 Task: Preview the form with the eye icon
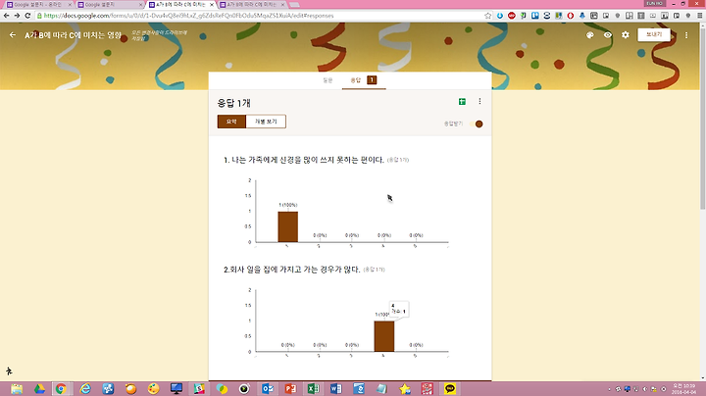pos(608,35)
